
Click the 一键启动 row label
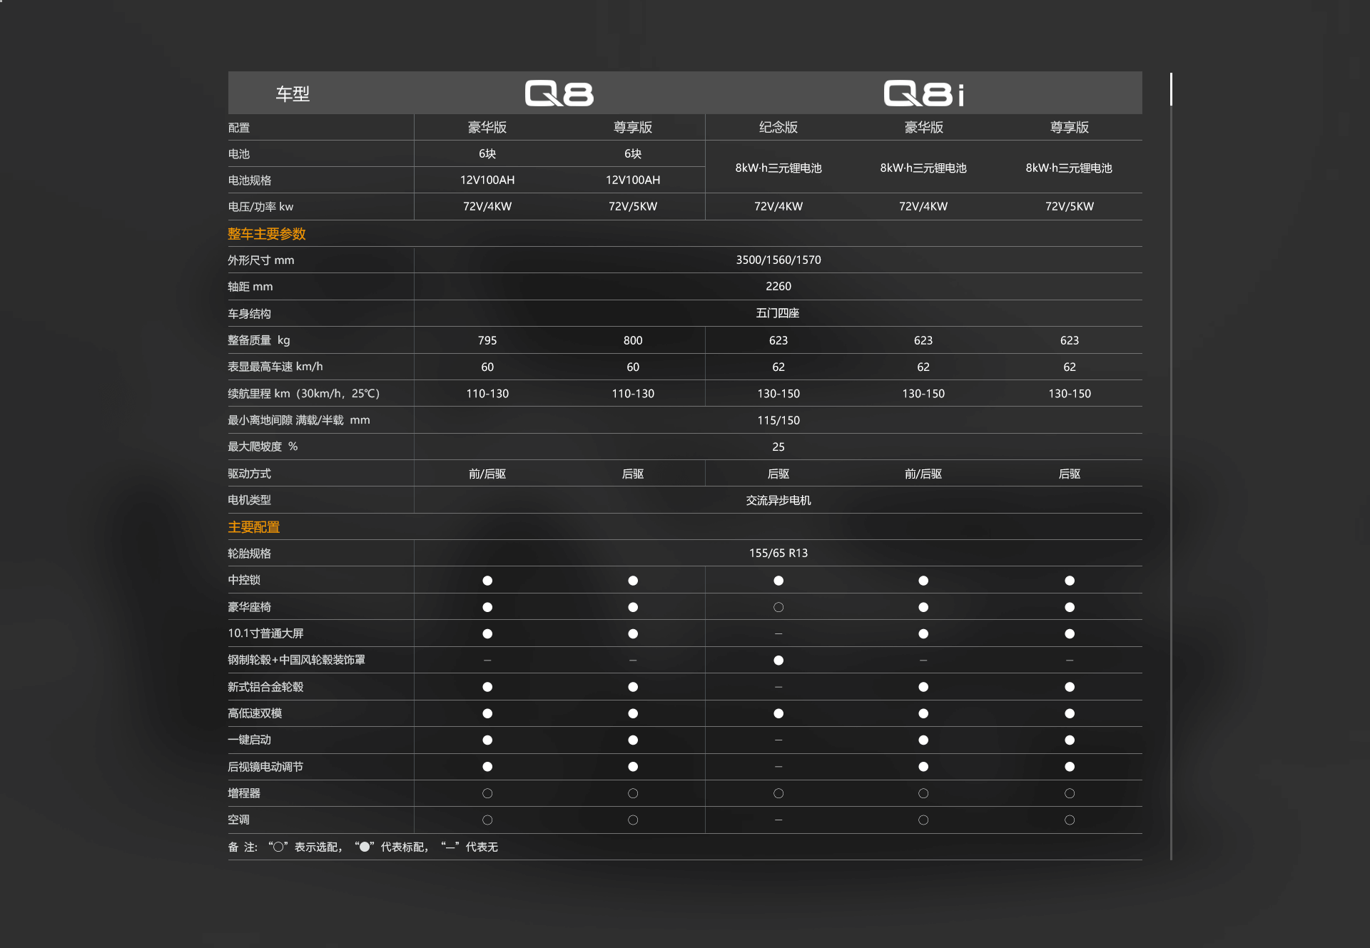click(x=250, y=740)
